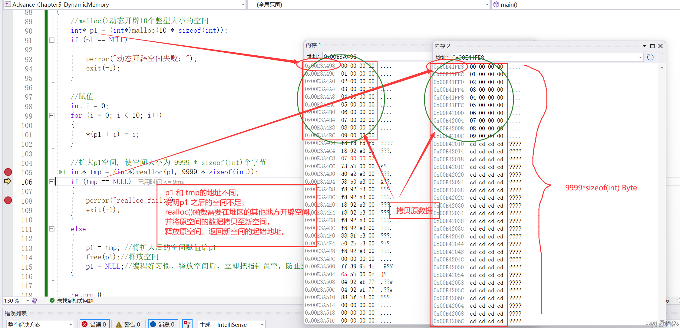Open the (全局范围) scope dropdown
680x328 pixels.
point(487,5)
